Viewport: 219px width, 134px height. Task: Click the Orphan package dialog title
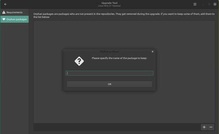pyautogui.click(x=109, y=52)
